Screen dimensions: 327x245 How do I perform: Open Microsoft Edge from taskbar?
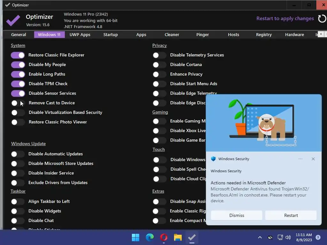coord(149,237)
